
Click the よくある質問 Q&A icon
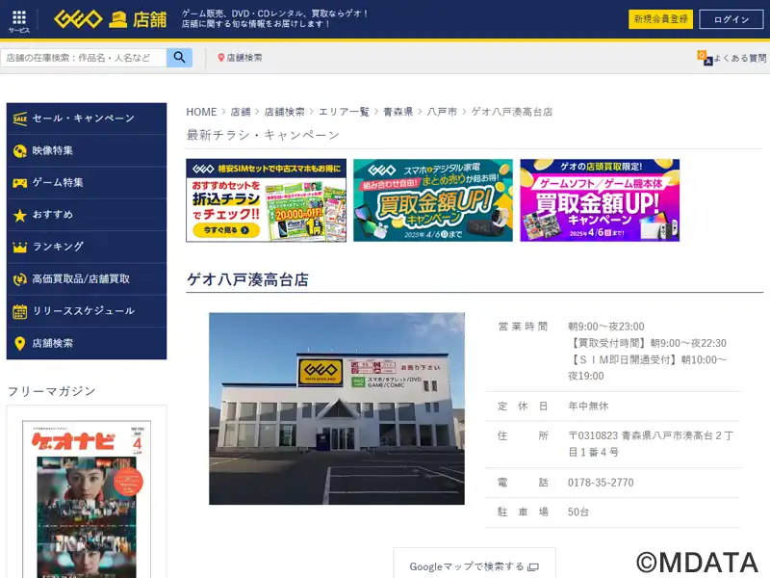click(705, 58)
